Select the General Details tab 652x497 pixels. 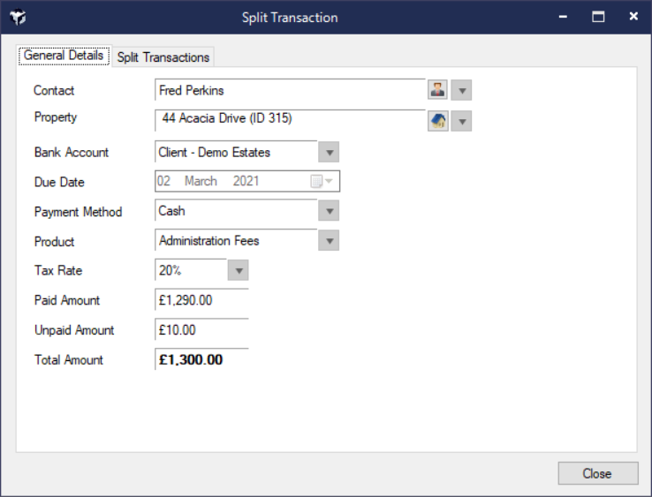tap(64, 56)
